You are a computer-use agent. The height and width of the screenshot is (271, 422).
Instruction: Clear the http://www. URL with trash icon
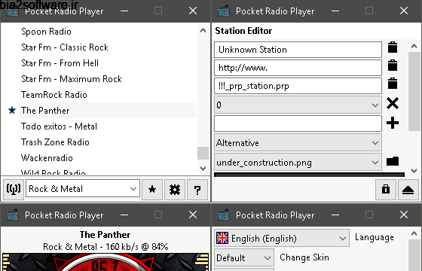[x=393, y=65]
